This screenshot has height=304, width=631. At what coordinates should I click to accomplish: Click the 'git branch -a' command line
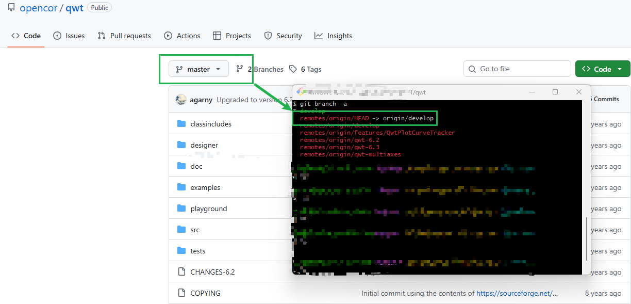(320, 104)
